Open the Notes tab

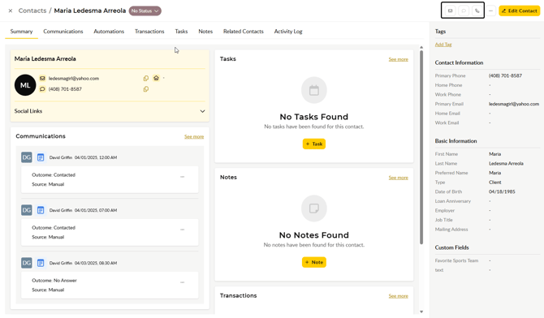(205, 31)
